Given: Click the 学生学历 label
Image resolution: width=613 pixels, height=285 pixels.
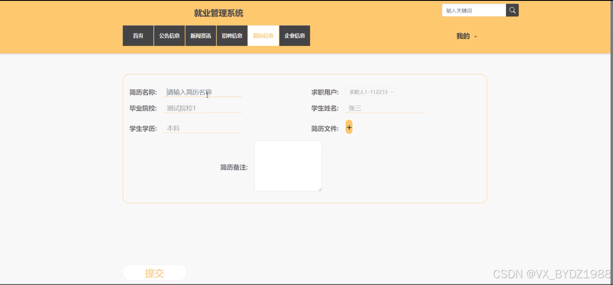Looking at the screenshot, I should [143, 128].
